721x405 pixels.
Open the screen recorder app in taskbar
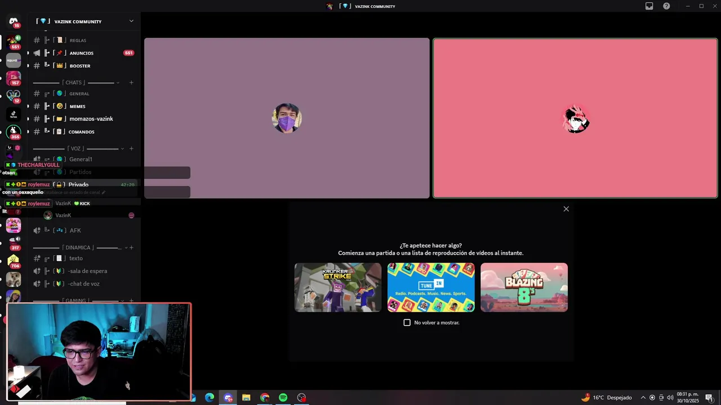coord(301,398)
